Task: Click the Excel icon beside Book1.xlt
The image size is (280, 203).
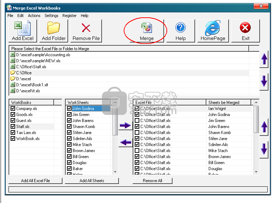Action: (x=12, y=85)
